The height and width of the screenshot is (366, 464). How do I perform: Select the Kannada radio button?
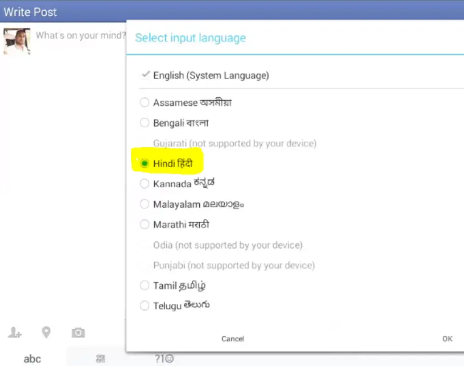145,184
